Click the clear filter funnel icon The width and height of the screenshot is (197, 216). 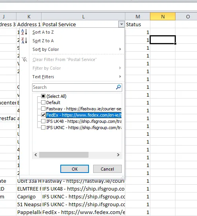(24, 59)
